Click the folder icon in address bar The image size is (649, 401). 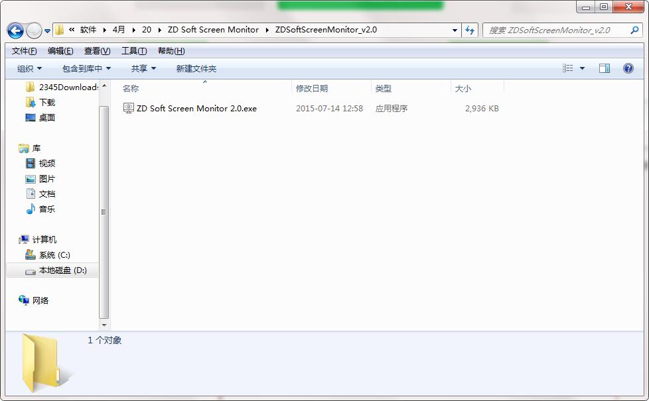point(60,30)
